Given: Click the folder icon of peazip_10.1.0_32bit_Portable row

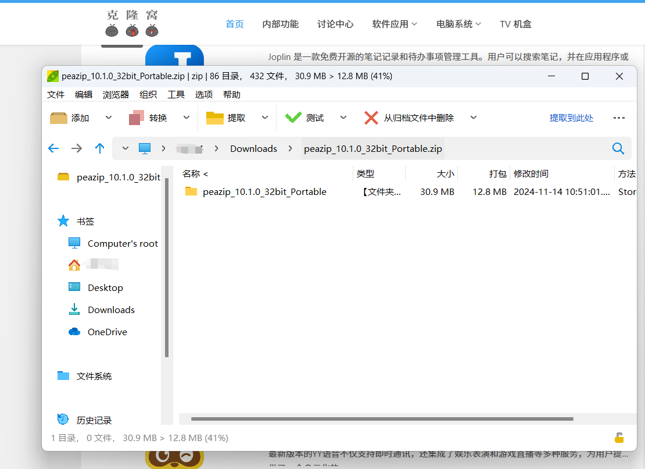Looking at the screenshot, I should pyautogui.click(x=191, y=191).
